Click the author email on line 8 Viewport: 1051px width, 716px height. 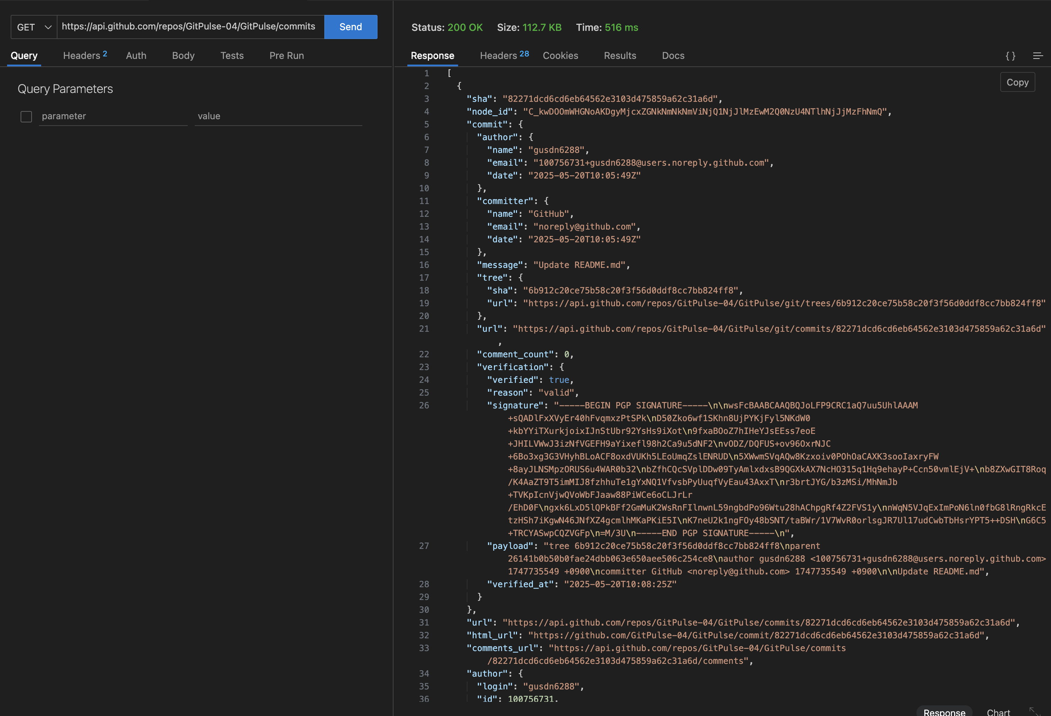tap(651, 163)
